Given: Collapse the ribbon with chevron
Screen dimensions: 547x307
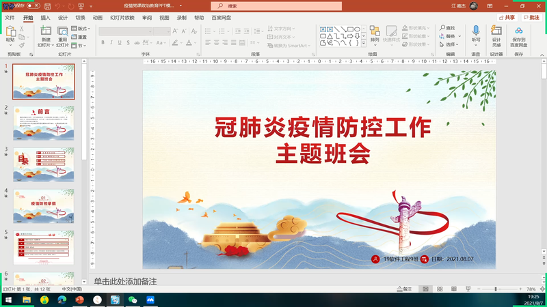Looking at the screenshot, I should (542, 55).
